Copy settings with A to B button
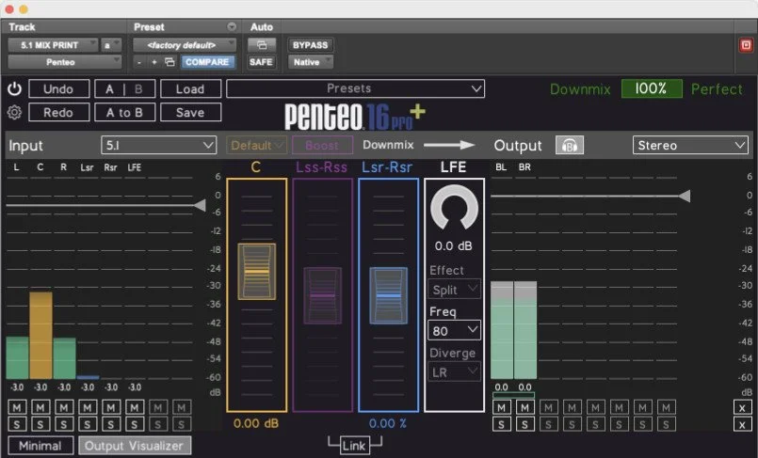Viewport: 758px width, 458px height. point(124,113)
